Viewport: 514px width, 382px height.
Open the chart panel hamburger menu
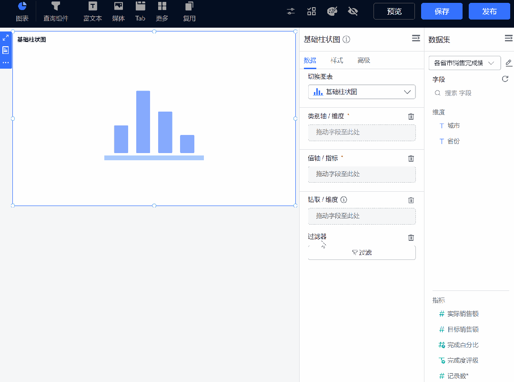click(x=415, y=39)
